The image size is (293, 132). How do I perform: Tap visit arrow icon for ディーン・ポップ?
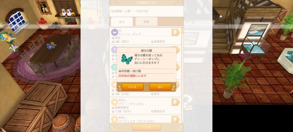click(x=175, y=32)
